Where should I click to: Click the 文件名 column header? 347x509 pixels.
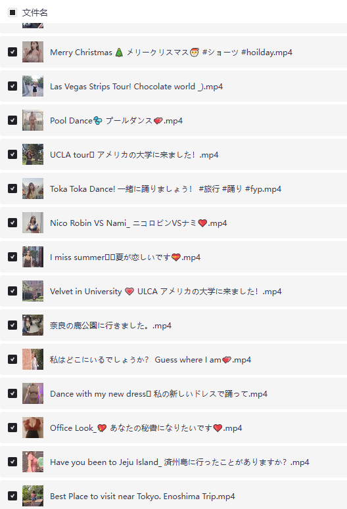35,12
